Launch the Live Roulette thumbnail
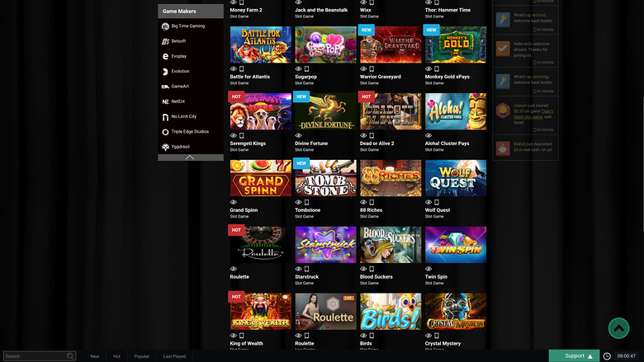 [x=325, y=311]
